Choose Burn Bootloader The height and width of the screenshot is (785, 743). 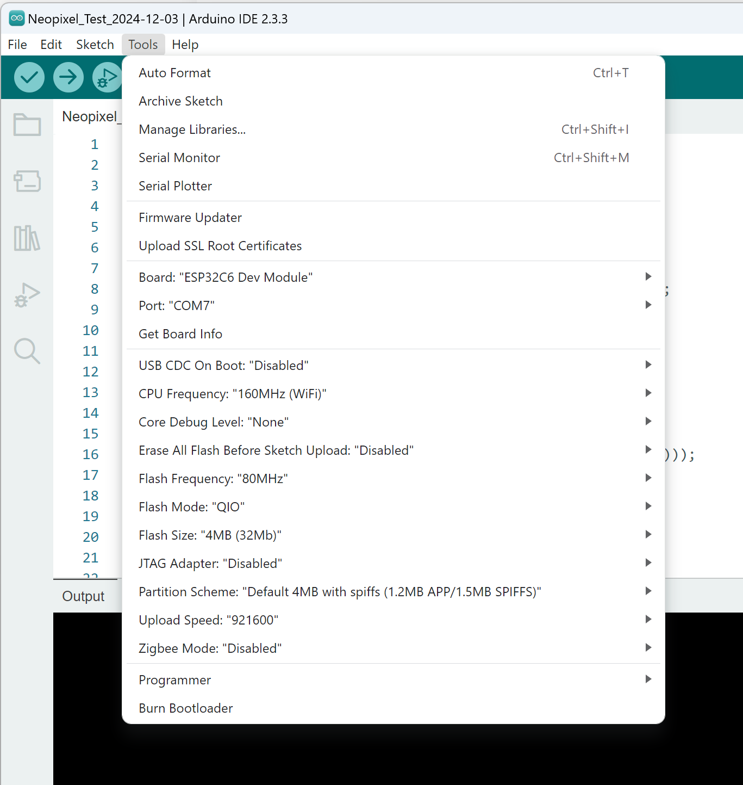[394, 708]
